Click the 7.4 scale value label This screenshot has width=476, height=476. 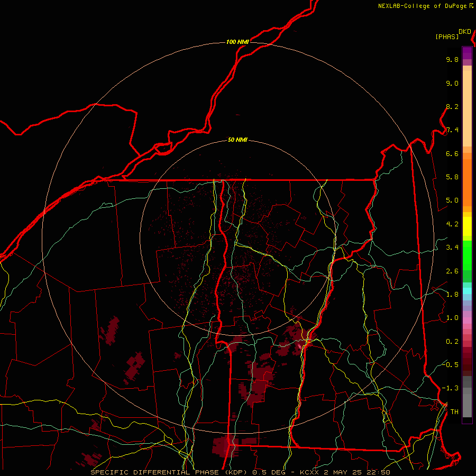click(452, 130)
